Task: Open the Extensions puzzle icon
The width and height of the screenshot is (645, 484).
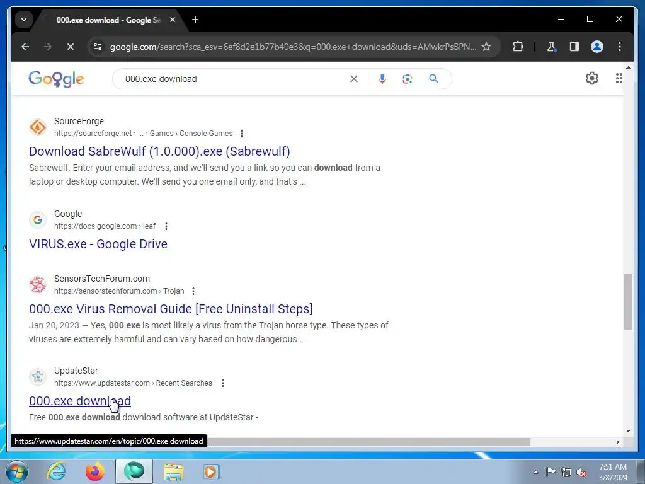Action: coord(518,47)
